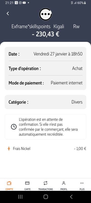
Task: Tap the Android recent apps button
Action: click(x=20, y=197)
